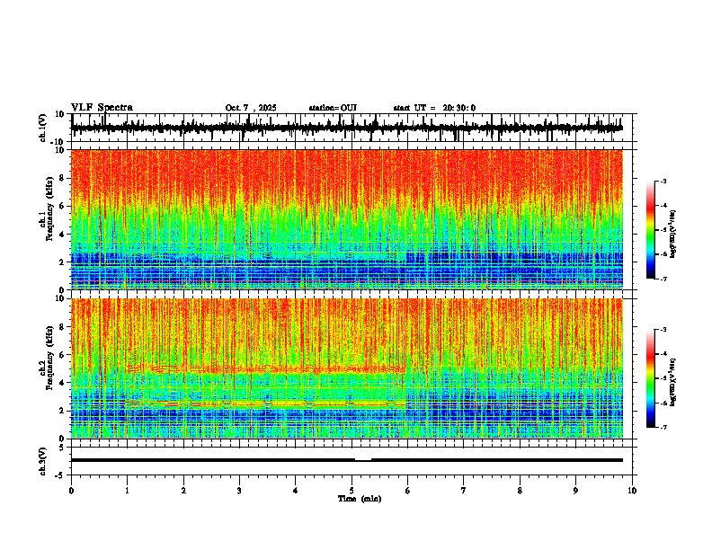Screen dimensions: 712x550
Task: Click time axis tick label "7"
Action: tap(464, 491)
